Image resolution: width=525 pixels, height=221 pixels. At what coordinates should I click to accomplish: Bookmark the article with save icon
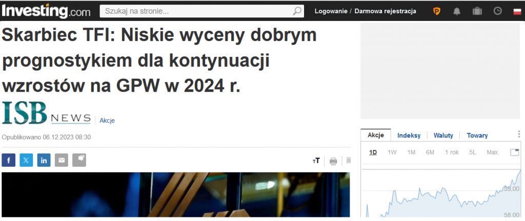349,161
